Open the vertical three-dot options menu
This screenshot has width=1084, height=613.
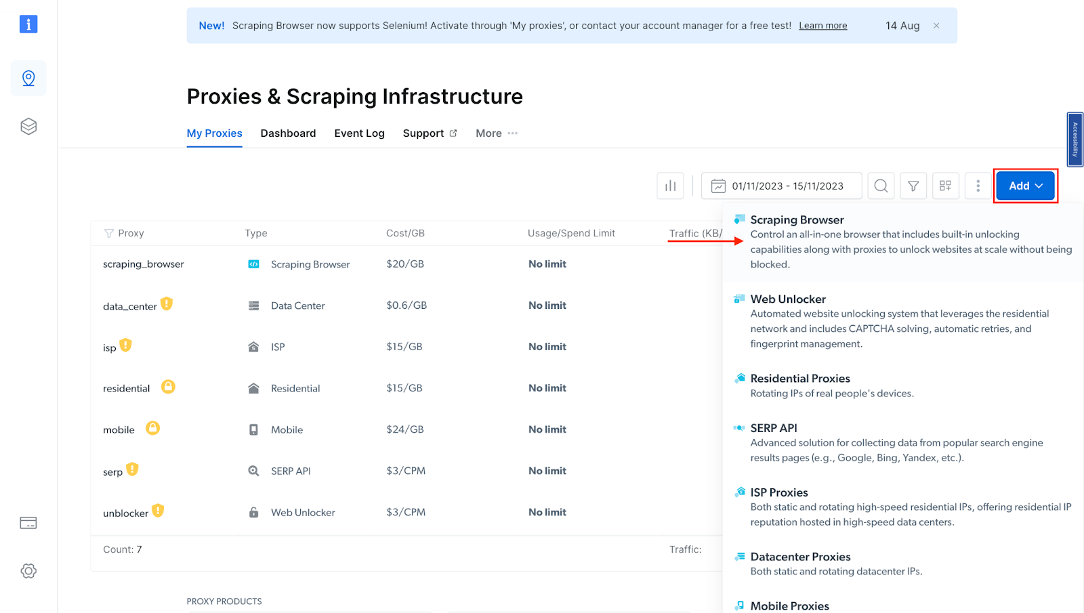[x=978, y=186]
